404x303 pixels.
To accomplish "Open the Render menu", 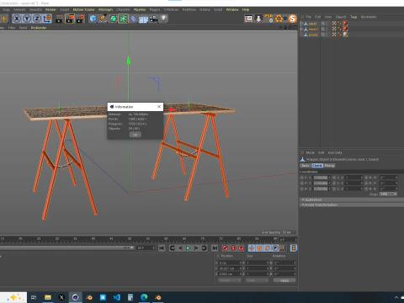I will [50, 9].
